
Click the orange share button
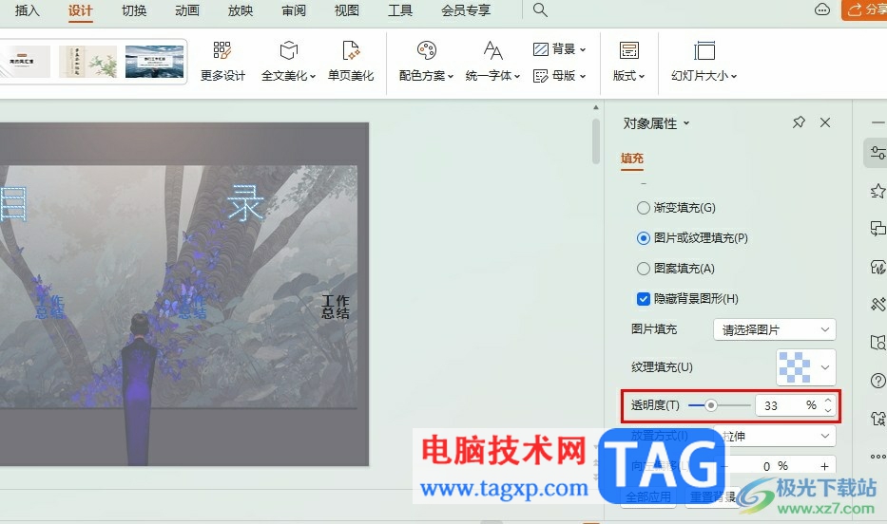coord(864,9)
